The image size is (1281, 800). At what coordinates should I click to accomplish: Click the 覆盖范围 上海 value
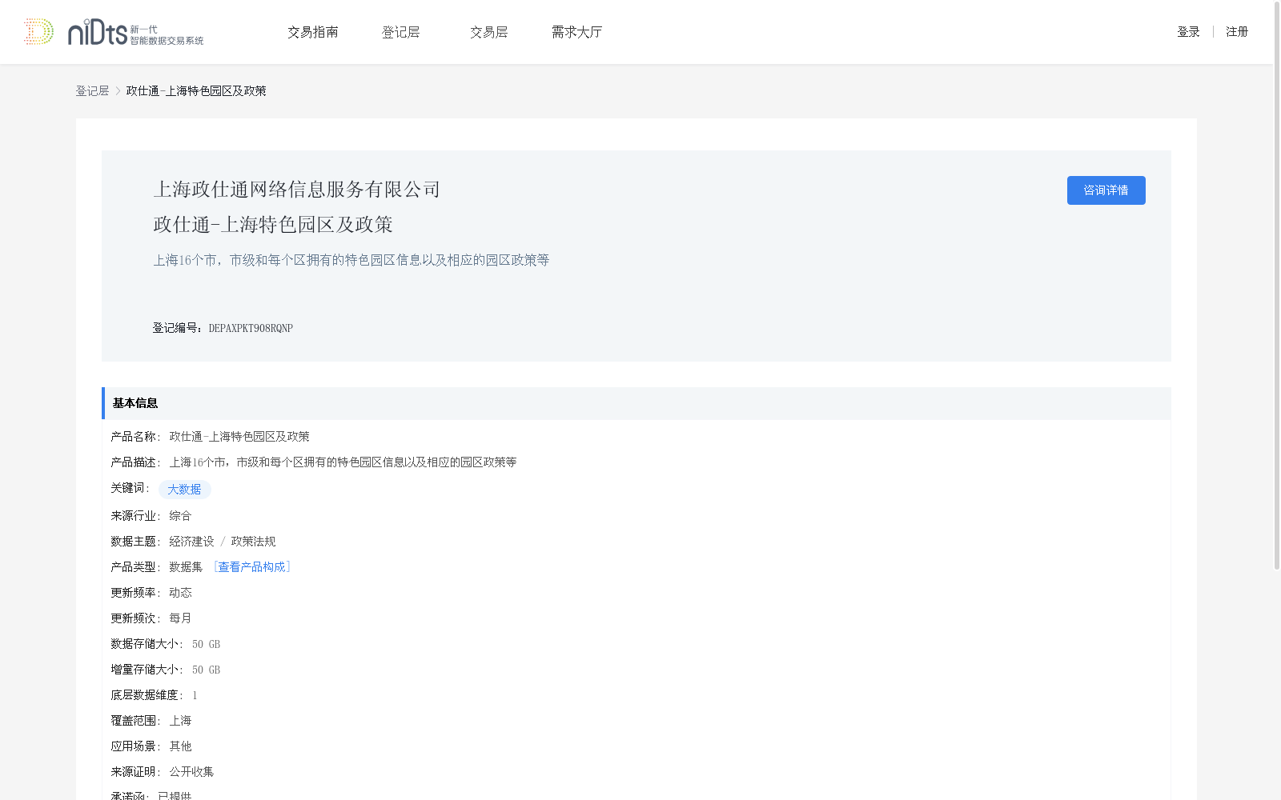coord(180,721)
